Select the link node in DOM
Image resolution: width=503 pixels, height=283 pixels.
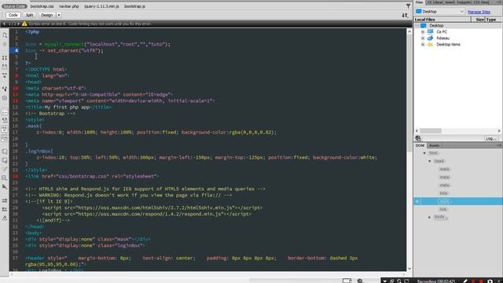[443, 209]
